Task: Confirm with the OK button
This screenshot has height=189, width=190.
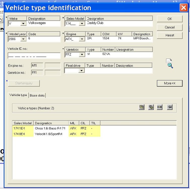Action: [170, 19]
